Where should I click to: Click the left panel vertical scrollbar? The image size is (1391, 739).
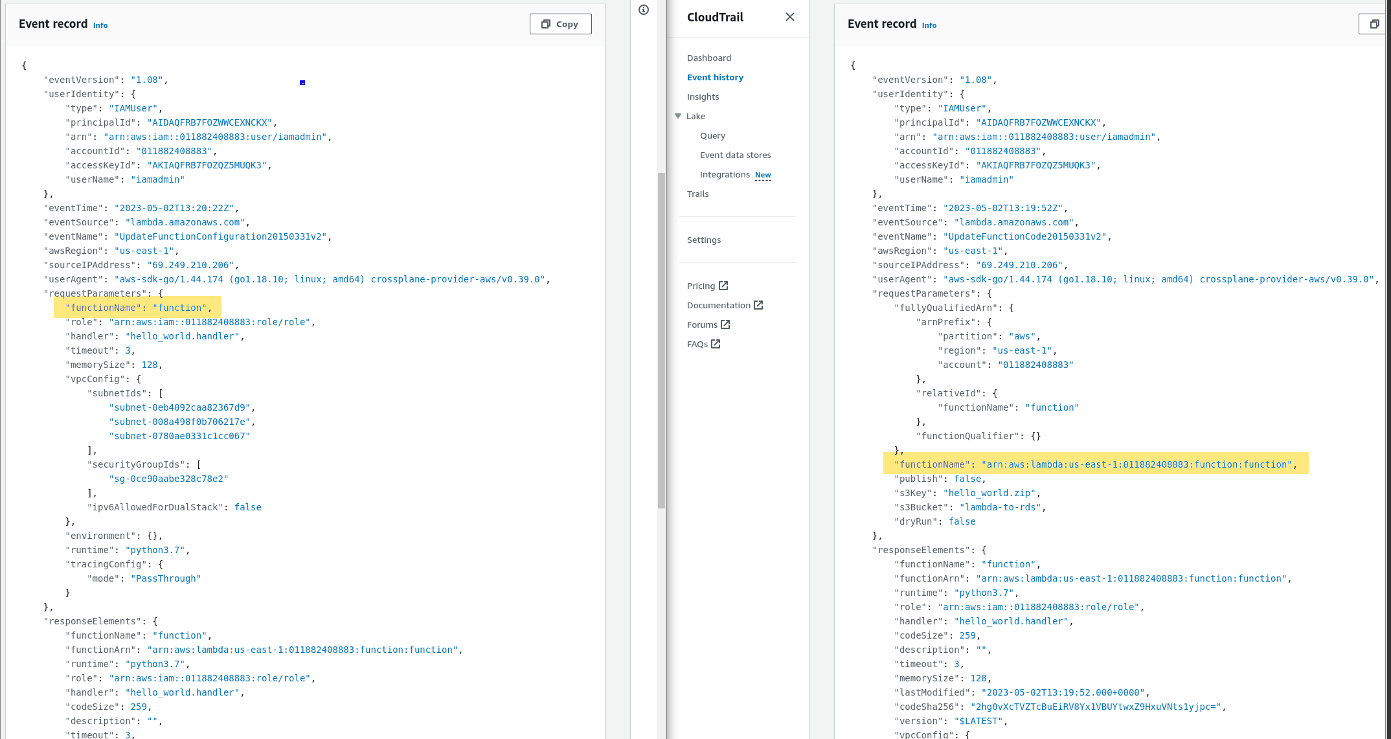[661, 340]
